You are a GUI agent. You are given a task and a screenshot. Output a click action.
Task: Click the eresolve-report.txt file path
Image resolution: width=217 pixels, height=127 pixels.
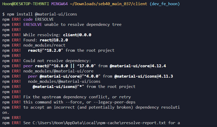click(99, 123)
